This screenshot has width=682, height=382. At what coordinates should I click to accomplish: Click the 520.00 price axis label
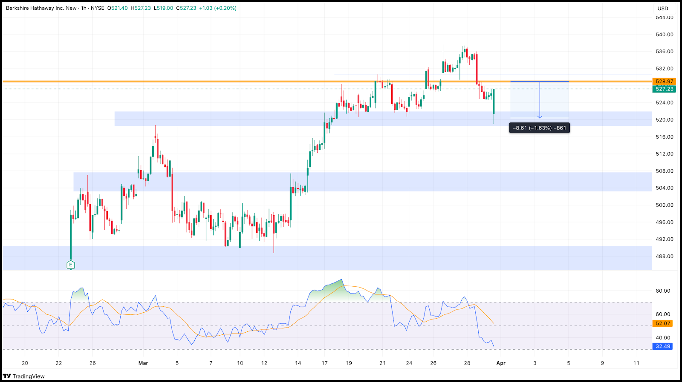point(665,120)
